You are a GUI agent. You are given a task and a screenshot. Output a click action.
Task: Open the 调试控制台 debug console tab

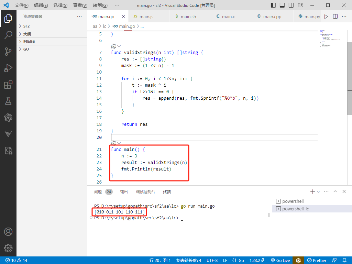coord(145,192)
